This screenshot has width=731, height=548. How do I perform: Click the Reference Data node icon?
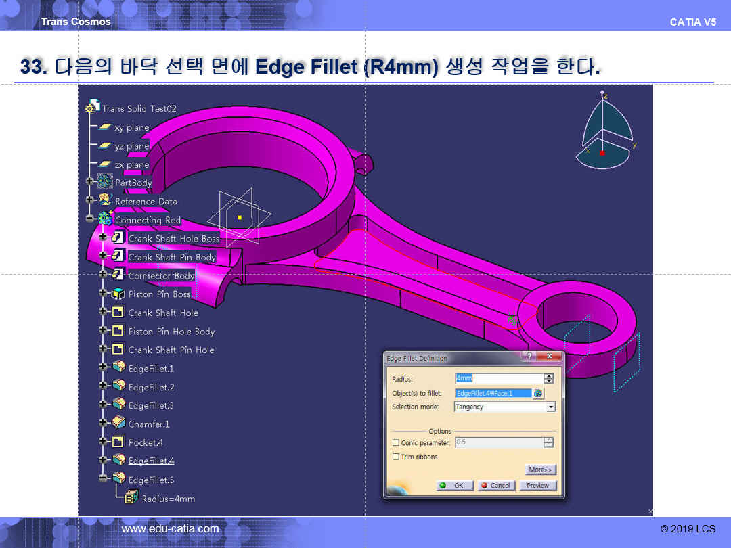(x=105, y=200)
